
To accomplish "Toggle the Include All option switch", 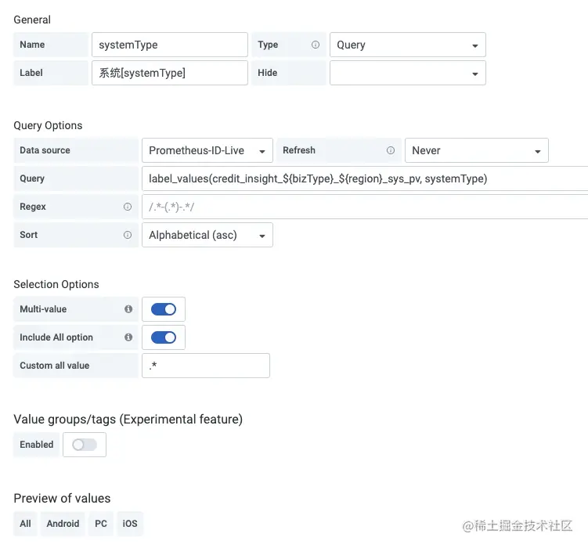I will click(x=164, y=337).
